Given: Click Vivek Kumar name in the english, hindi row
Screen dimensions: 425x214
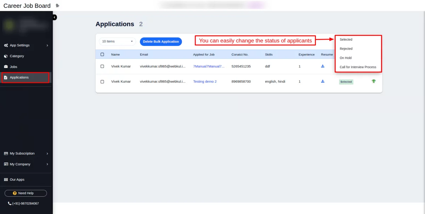Looking at the screenshot, I should tap(121, 81).
